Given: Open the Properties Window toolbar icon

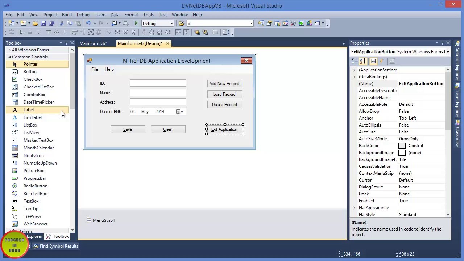Looking at the screenshot, I should click(269, 24).
